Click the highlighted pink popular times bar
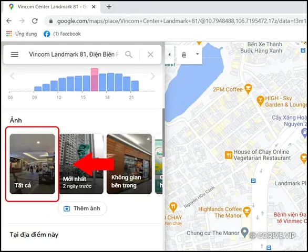Screen dimensions: 308x252 point(95,80)
